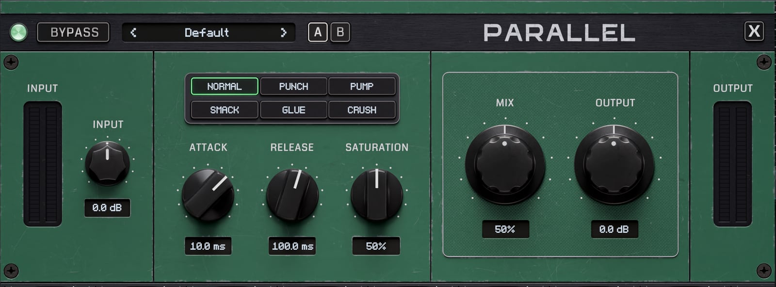Click the ATTACK label

(208, 147)
